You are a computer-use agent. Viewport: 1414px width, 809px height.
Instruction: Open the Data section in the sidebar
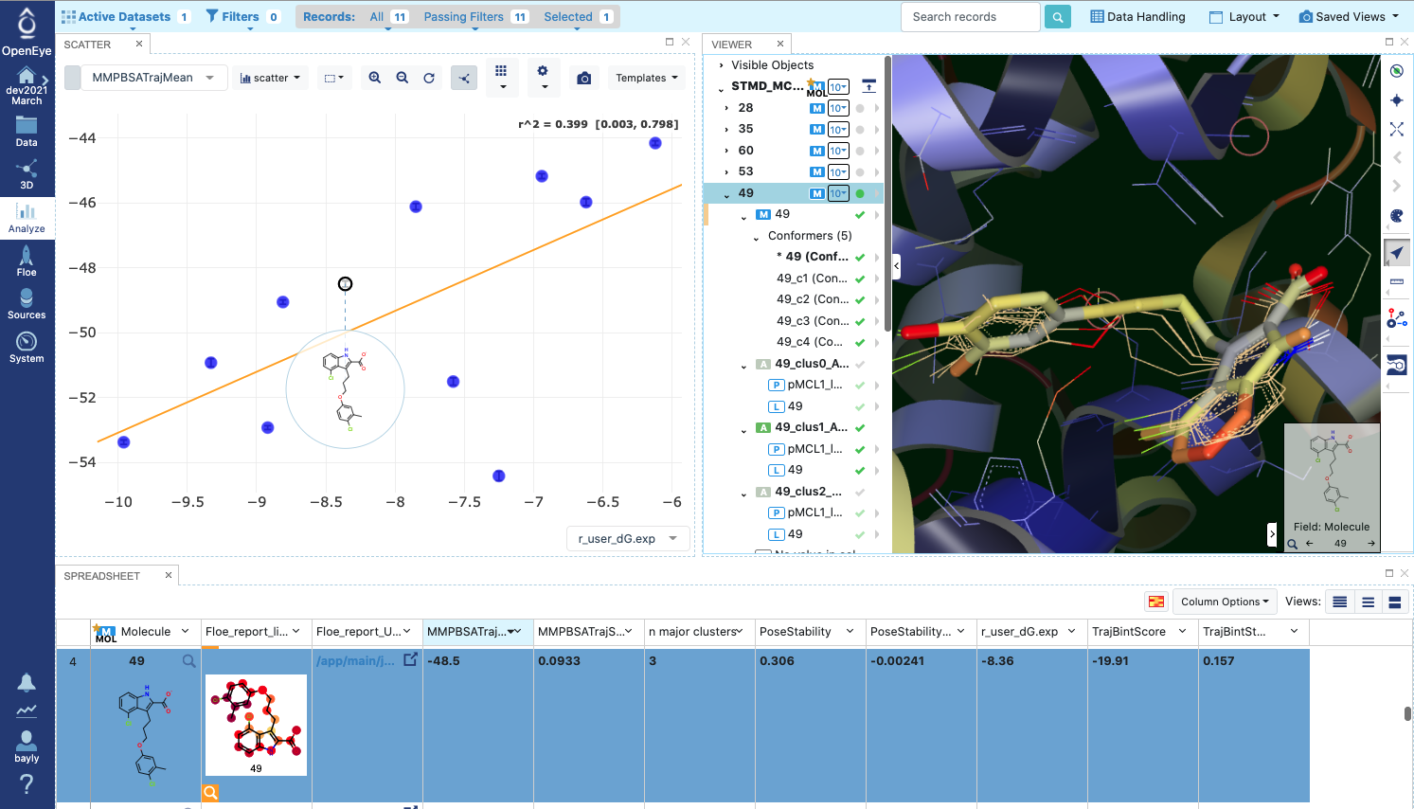click(27, 131)
